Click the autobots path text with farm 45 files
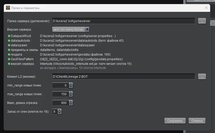The height and width of the screenshot is (133, 215). (x=82, y=41)
